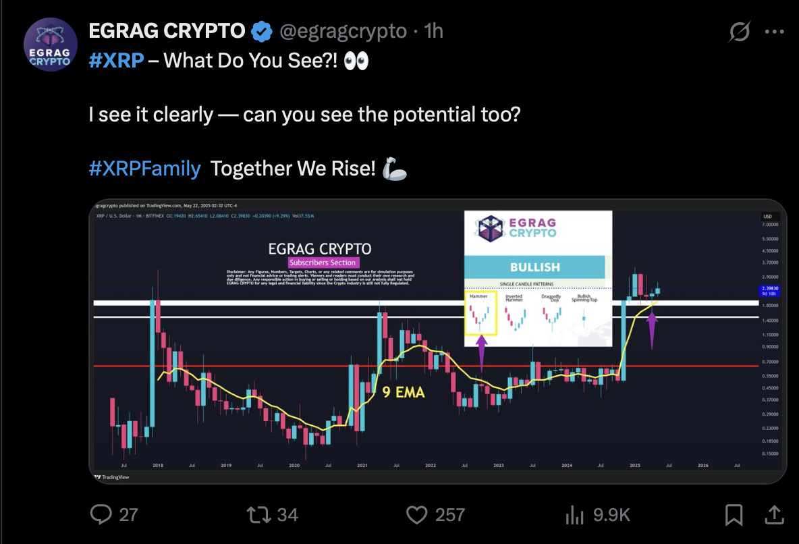Click the @egragcrypto handle
This screenshot has width=799, height=544.
[343, 32]
